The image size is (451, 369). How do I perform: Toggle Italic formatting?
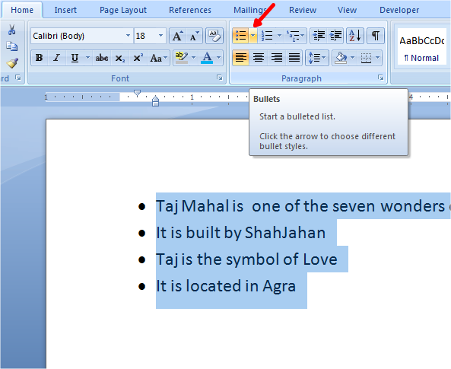tap(57, 58)
